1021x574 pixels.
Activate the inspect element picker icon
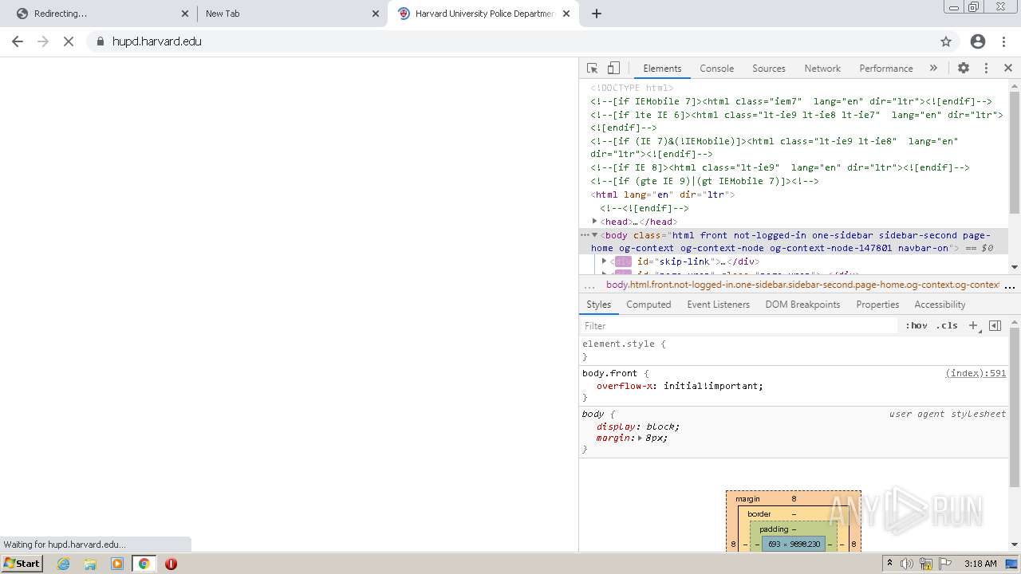coord(592,69)
